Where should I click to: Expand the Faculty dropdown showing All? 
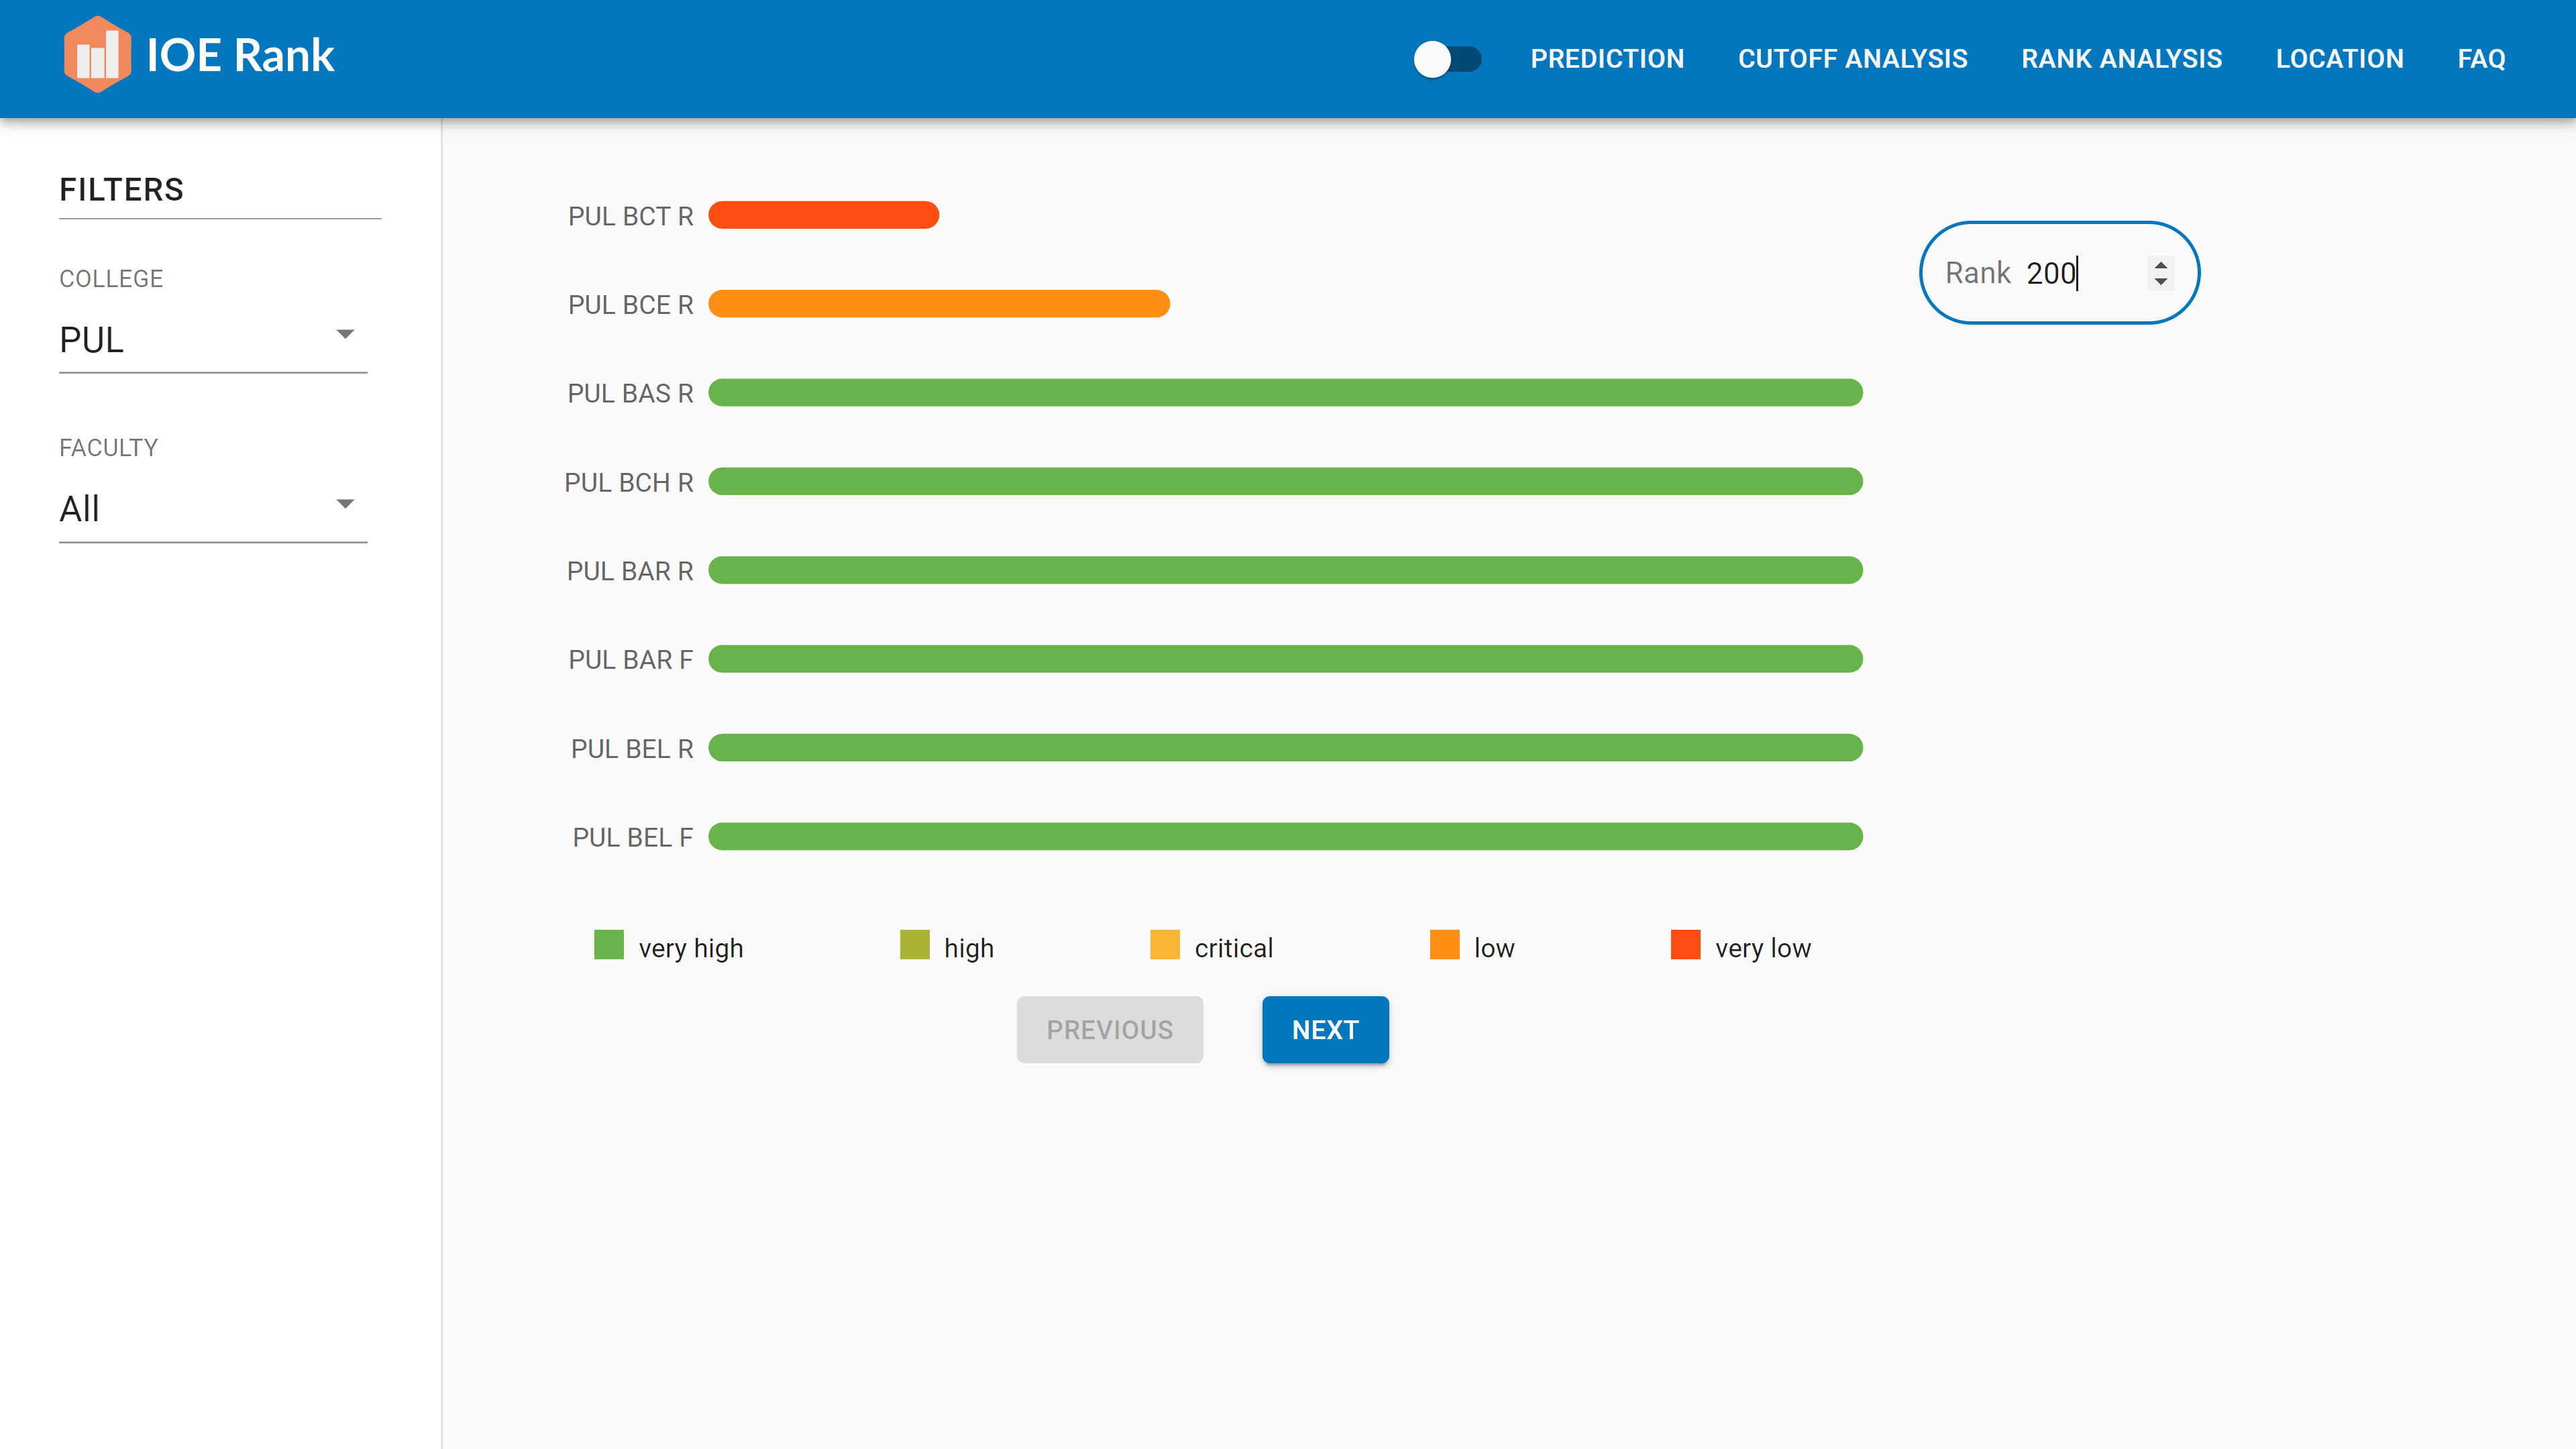(212, 508)
